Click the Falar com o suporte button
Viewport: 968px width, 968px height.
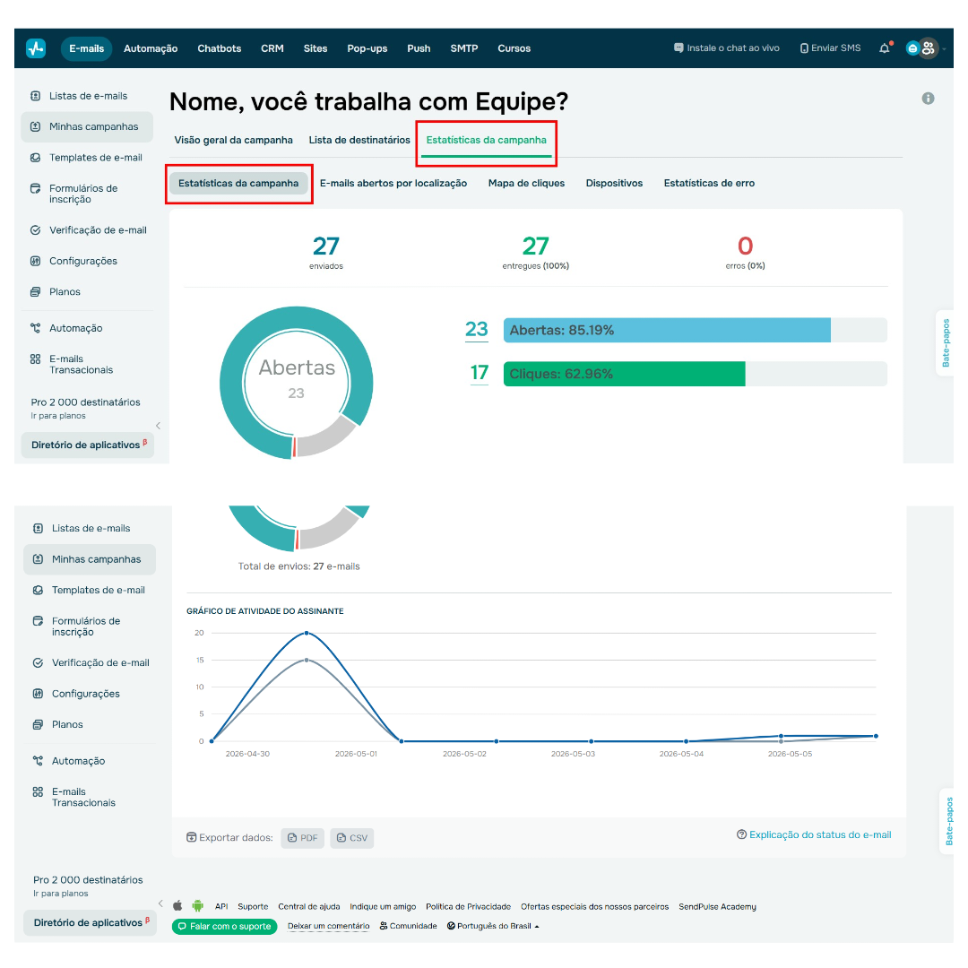click(x=225, y=926)
